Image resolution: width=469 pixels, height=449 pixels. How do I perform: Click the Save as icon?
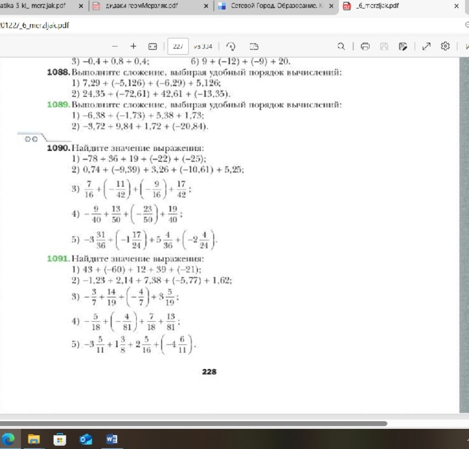coord(403,46)
